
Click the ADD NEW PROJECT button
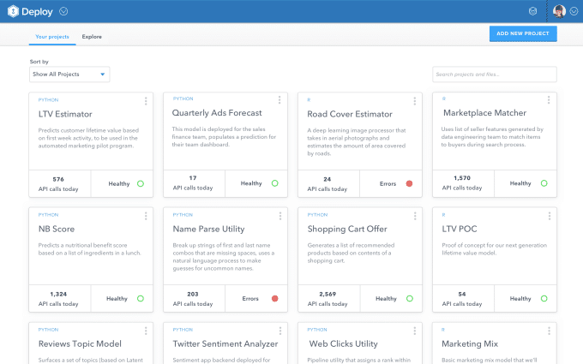click(523, 33)
